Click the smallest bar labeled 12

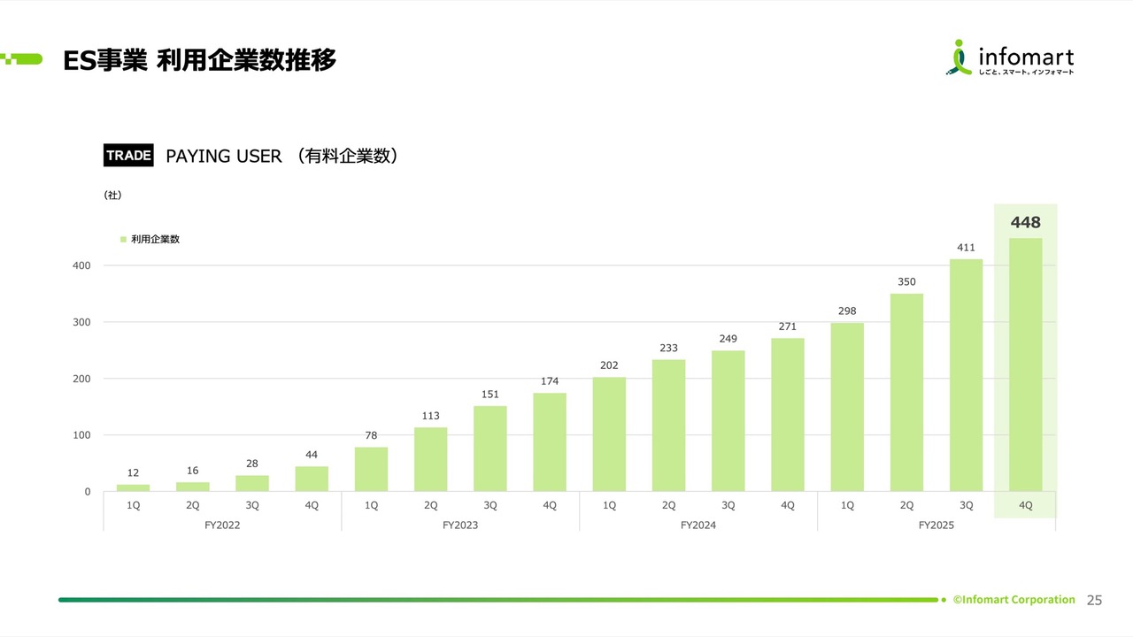click(x=133, y=487)
